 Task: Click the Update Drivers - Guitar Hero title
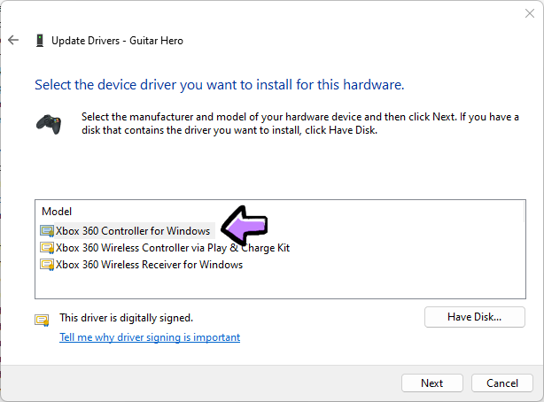click(117, 41)
